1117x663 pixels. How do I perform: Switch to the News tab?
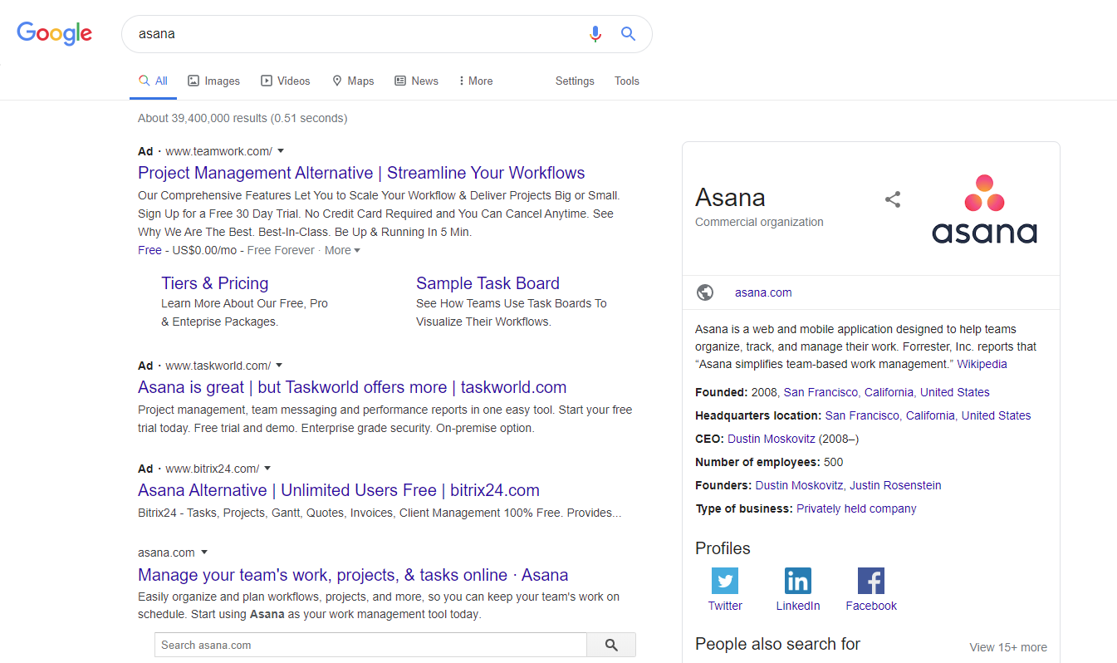[x=416, y=81]
